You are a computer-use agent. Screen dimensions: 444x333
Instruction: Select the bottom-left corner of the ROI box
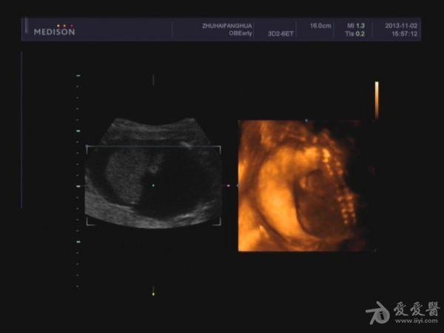(88, 222)
